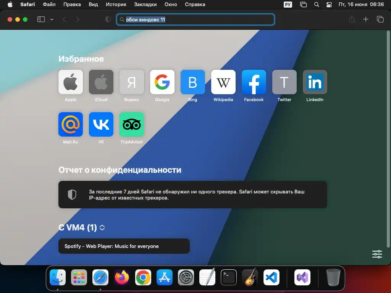Focus the address bar search field
The height and width of the screenshot is (293, 391).
(195, 19)
